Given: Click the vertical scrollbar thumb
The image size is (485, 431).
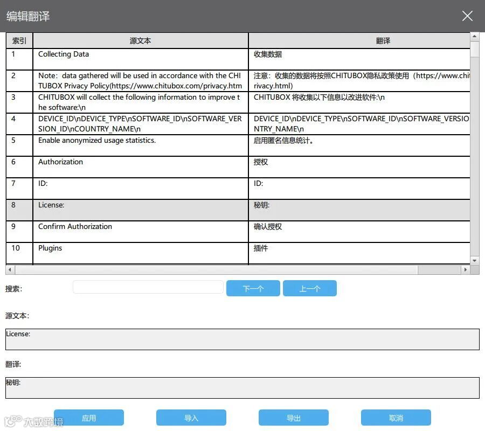Looking at the screenshot, I should [474, 49].
